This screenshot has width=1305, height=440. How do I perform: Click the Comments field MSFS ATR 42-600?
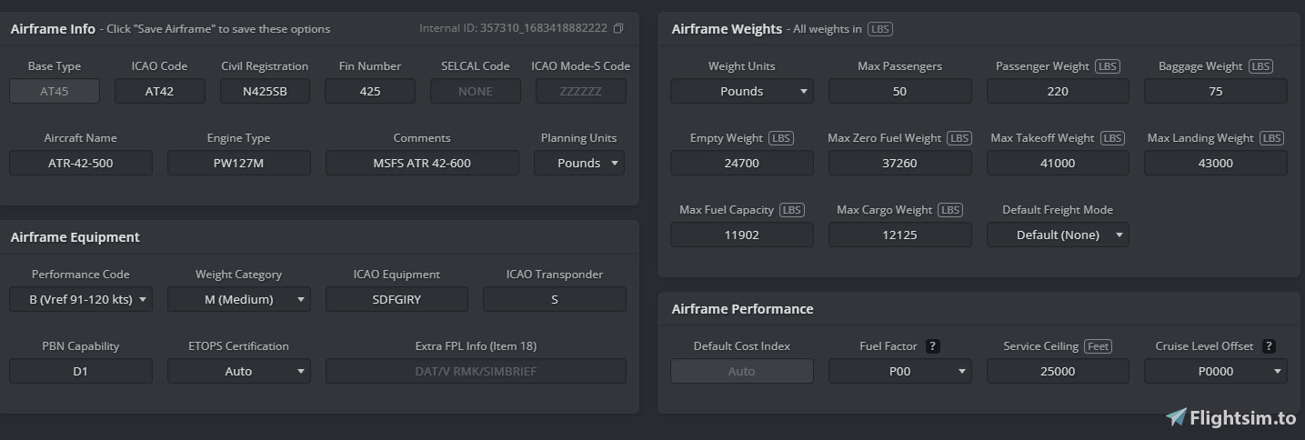click(422, 164)
